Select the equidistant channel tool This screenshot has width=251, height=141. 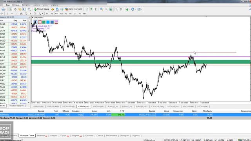coord(21,14)
